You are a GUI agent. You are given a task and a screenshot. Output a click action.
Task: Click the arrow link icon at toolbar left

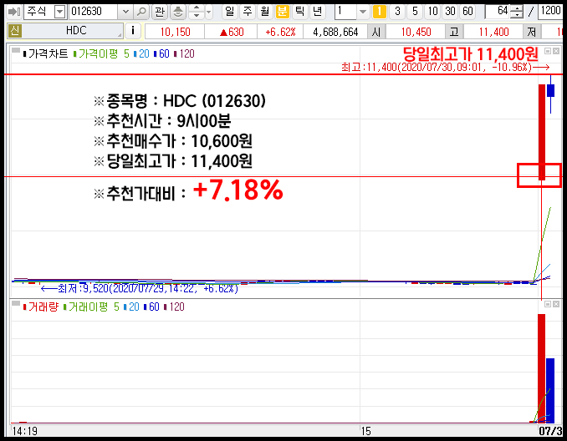[13, 12]
